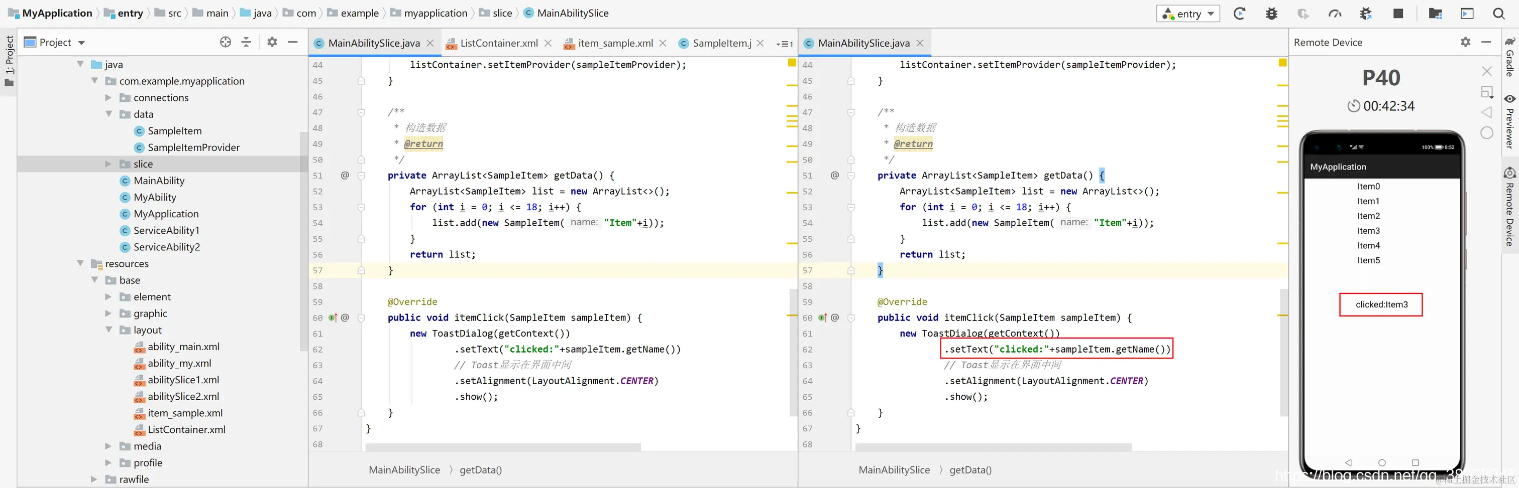Collapse the java folder arrow

click(x=80, y=64)
